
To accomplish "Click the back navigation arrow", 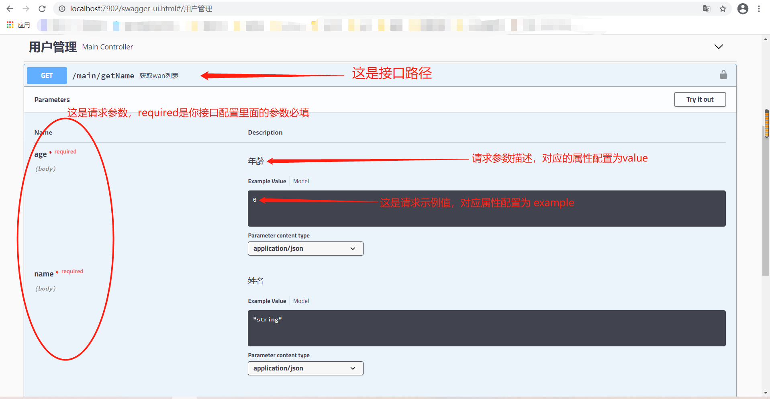I will point(9,8).
